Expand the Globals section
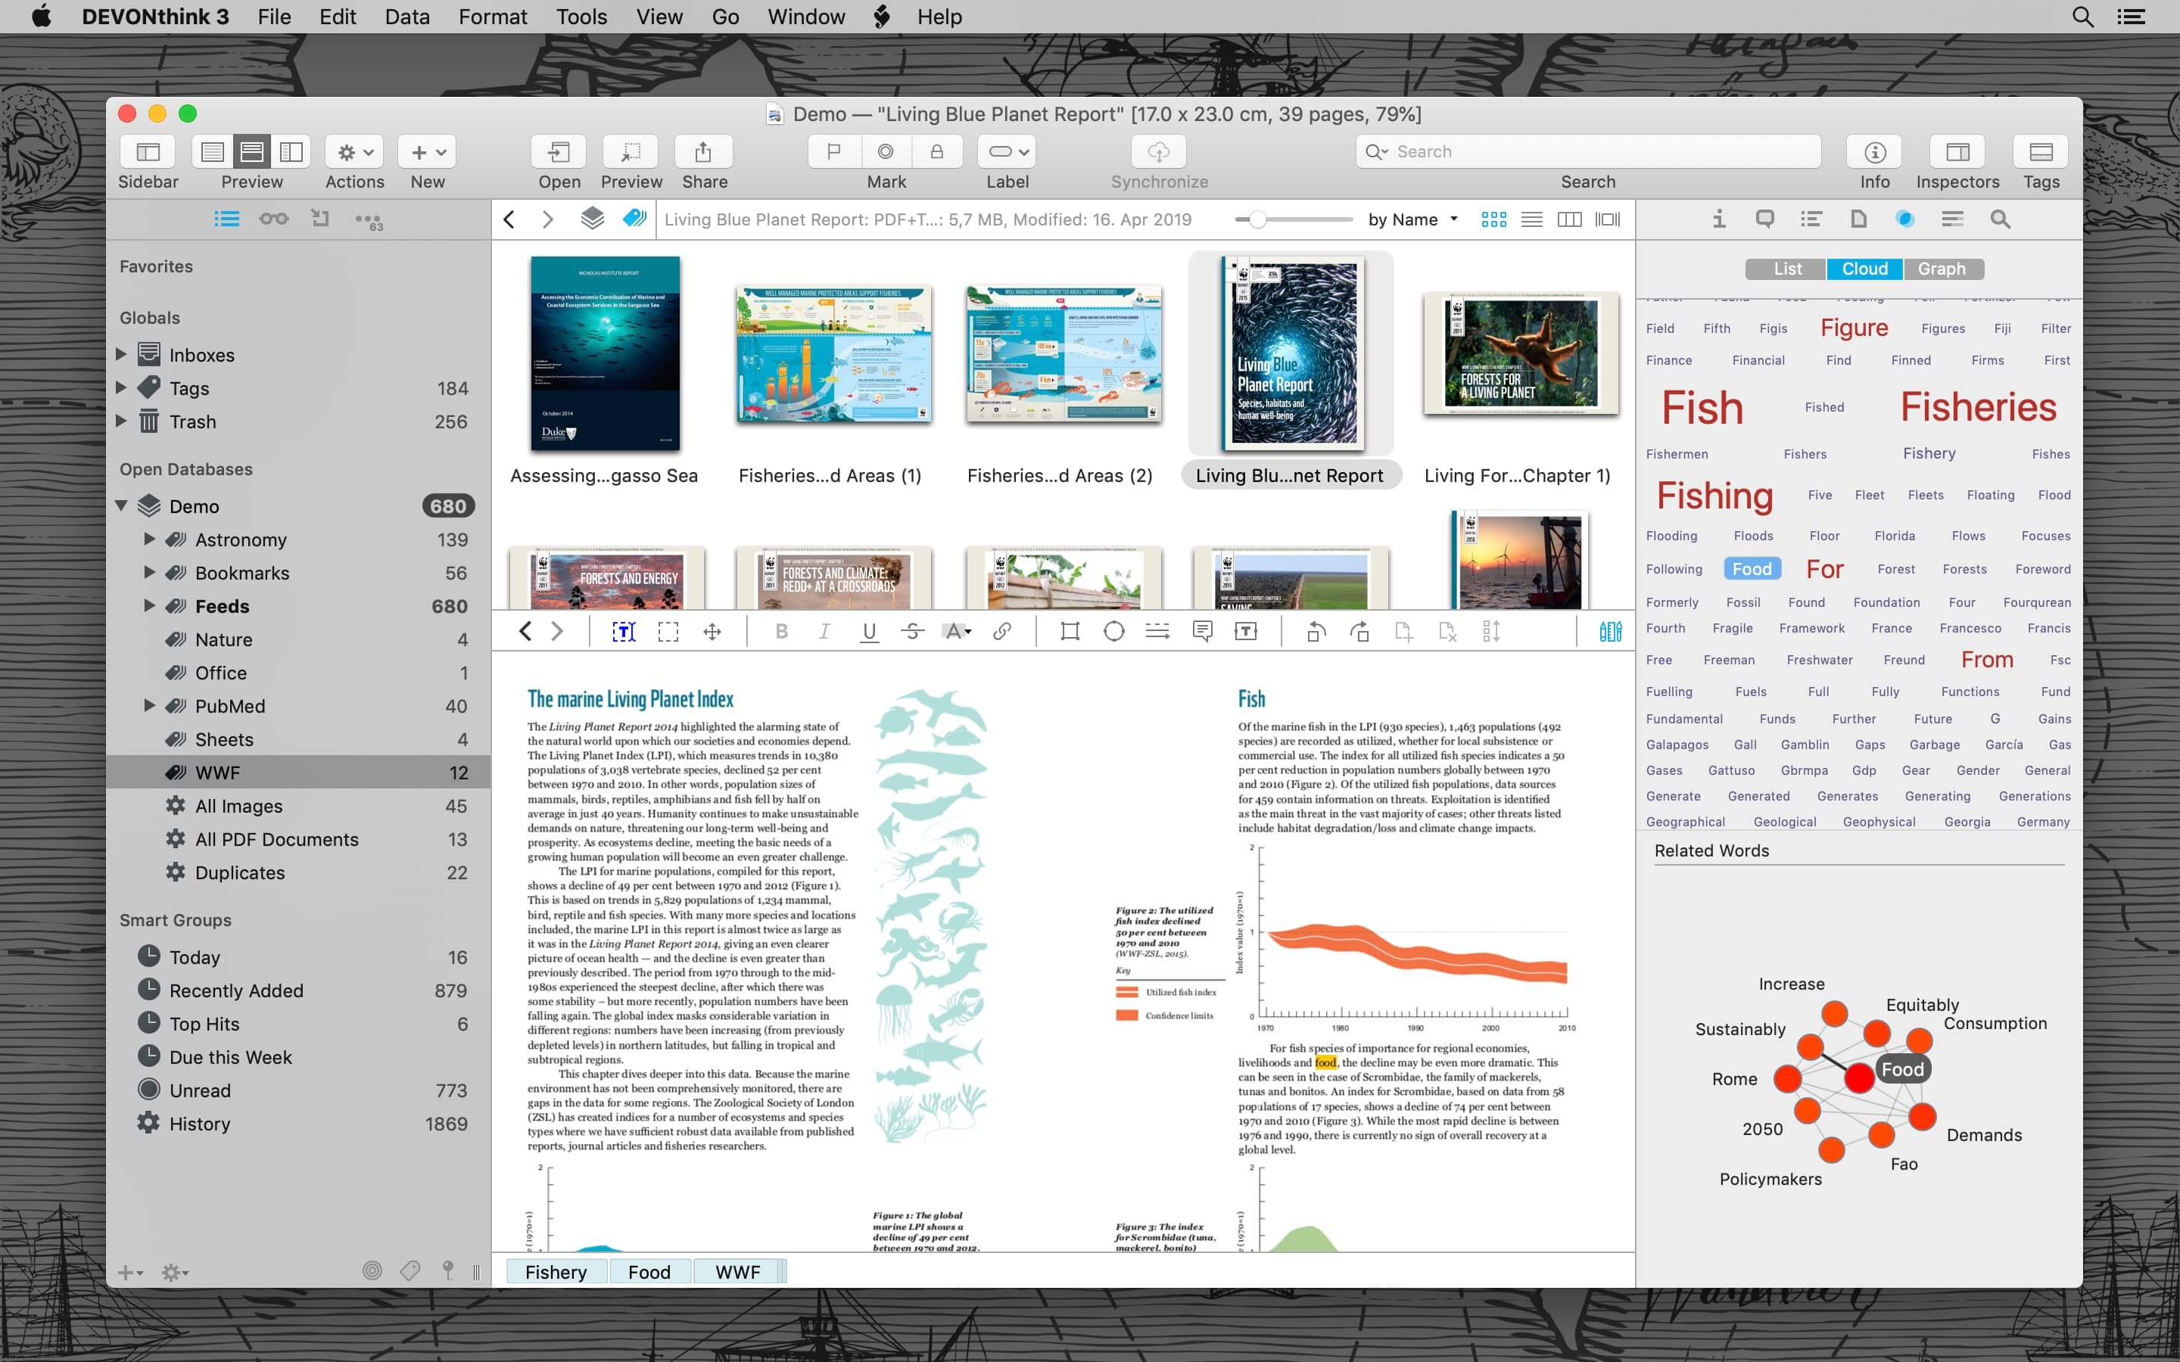The width and height of the screenshot is (2180, 1362). point(151,316)
